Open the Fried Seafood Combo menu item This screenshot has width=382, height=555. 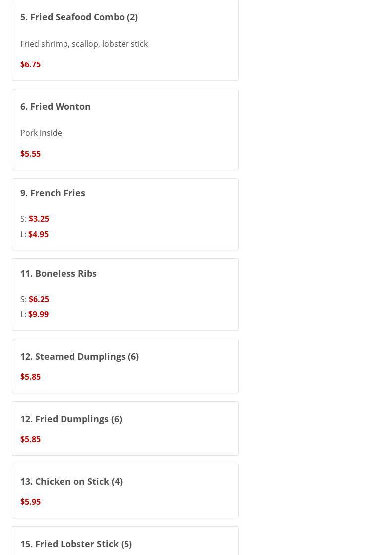(x=79, y=17)
